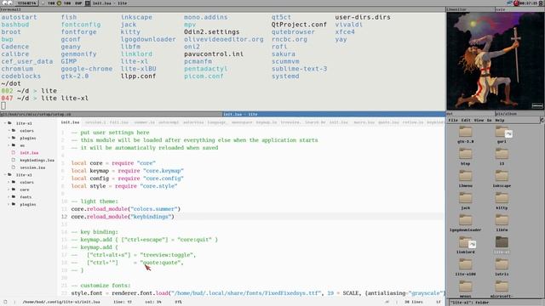Click the clock in the top panel

528,3
